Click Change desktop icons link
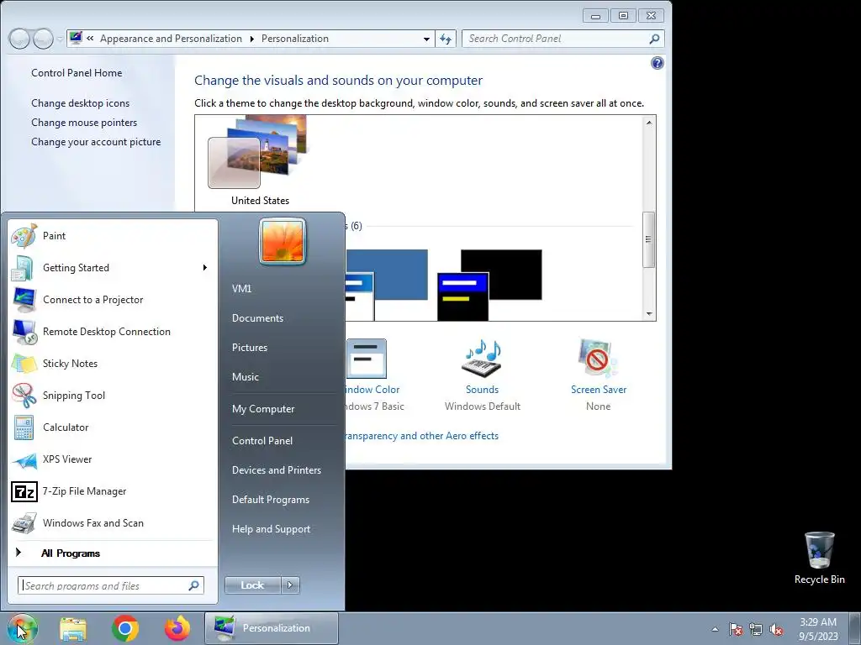This screenshot has height=645, width=861. [81, 103]
